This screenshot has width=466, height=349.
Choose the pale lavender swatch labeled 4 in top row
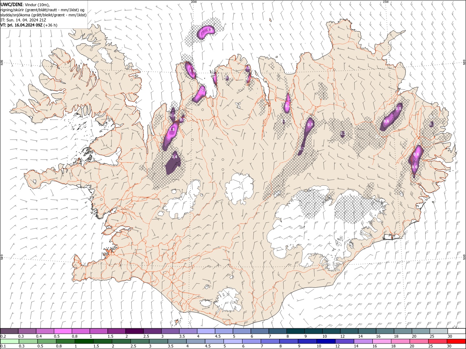[x=206, y=331]
